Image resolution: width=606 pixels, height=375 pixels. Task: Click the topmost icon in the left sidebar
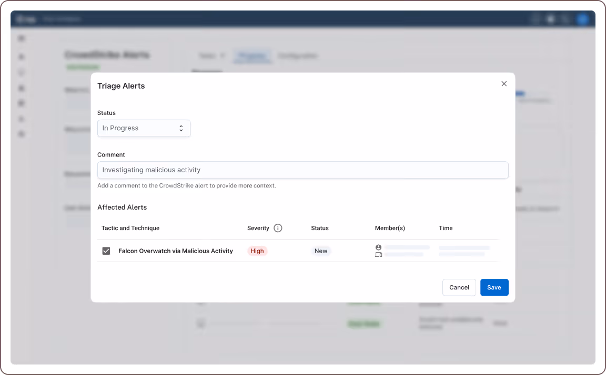(21, 38)
